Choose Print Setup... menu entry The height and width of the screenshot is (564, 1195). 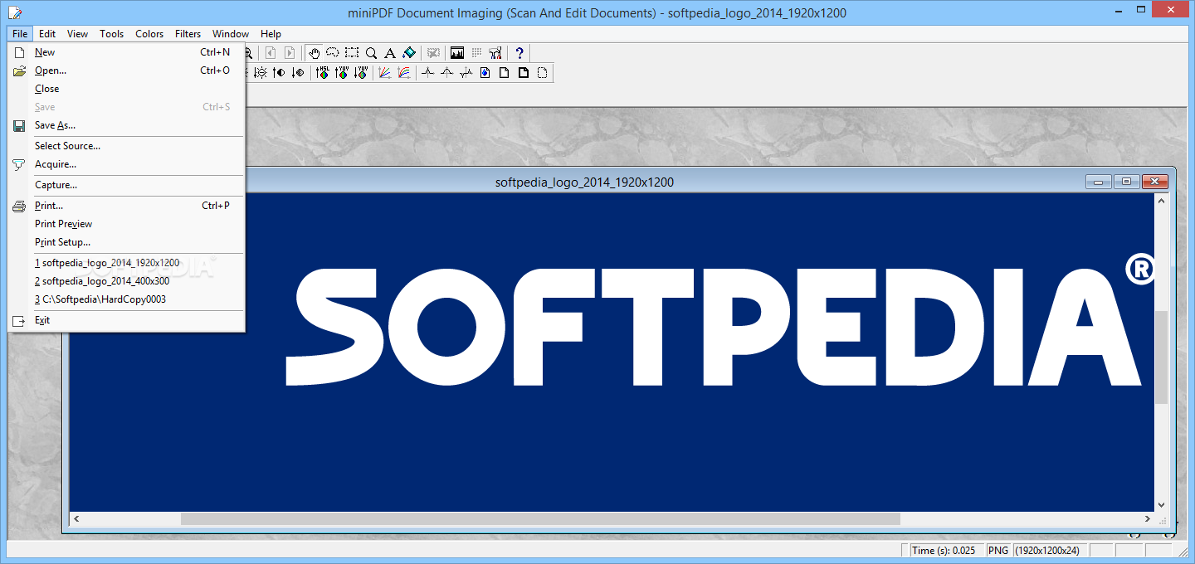point(126,242)
